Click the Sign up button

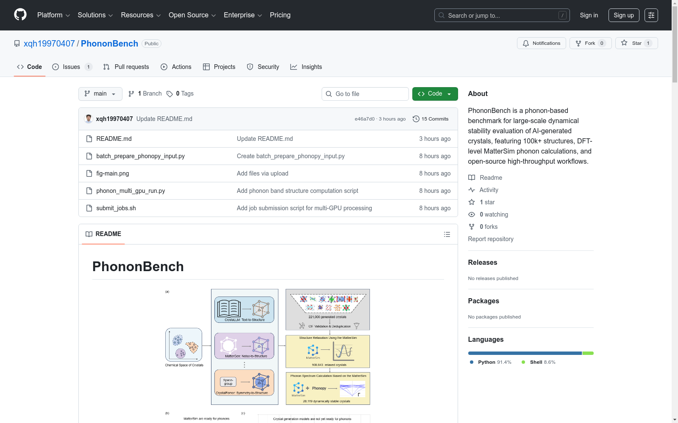coord(624,15)
